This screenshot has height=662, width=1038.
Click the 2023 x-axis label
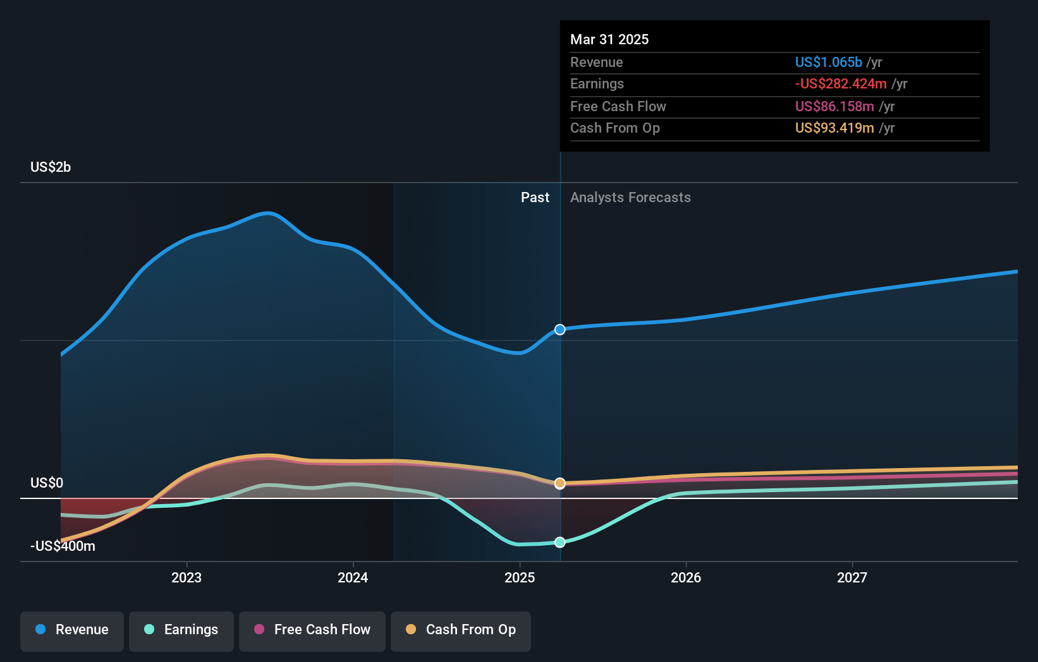(186, 577)
